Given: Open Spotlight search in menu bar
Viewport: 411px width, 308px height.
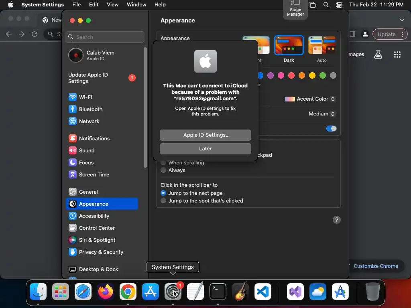Looking at the screenshot, I should click(x=326, y=5).
